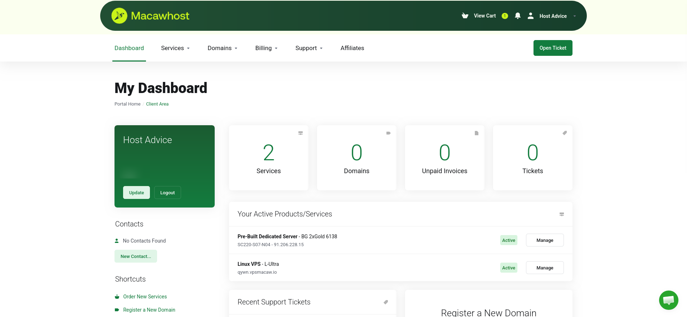Open the Tickets count card

click(533, 158)
